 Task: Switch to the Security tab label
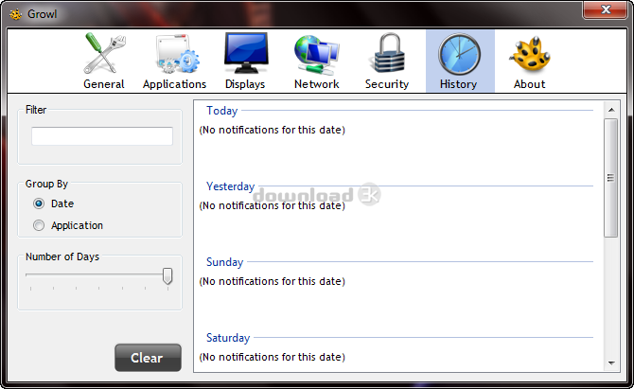[x=387, y=84]
